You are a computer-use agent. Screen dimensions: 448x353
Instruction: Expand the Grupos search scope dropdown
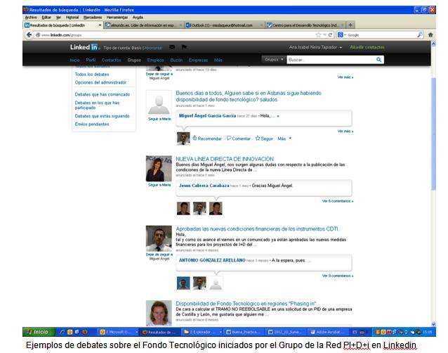click(x=274, y=60)
